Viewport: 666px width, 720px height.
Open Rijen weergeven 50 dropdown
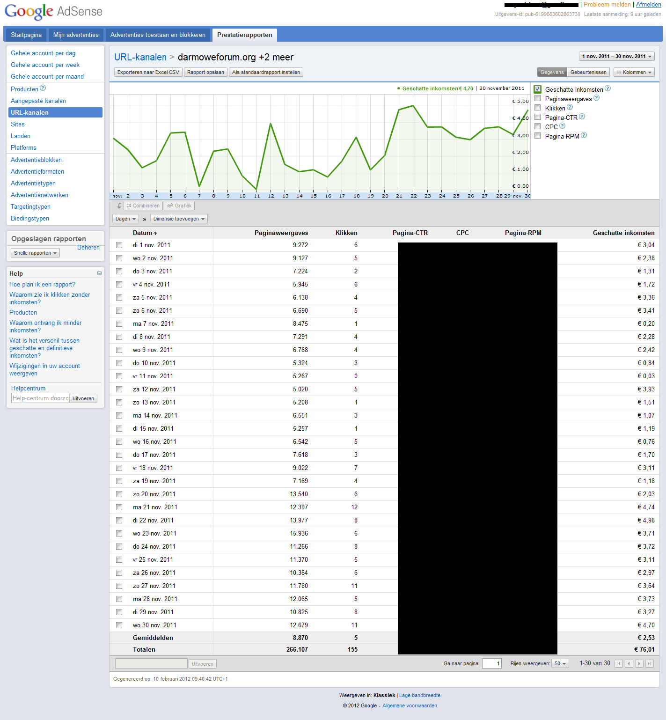point(560,663)
